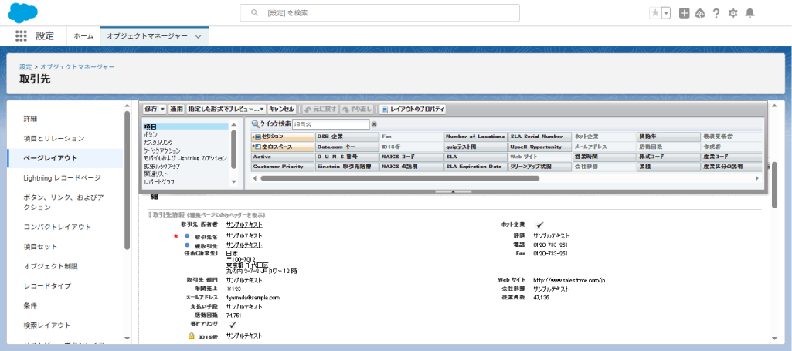Image resolution: width=792 pixels, height=351 pixels.
Task: Click in the 設定 search box
Action: click(x=380, y=13)
